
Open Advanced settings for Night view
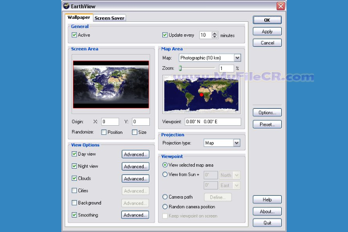coord(135,166)
